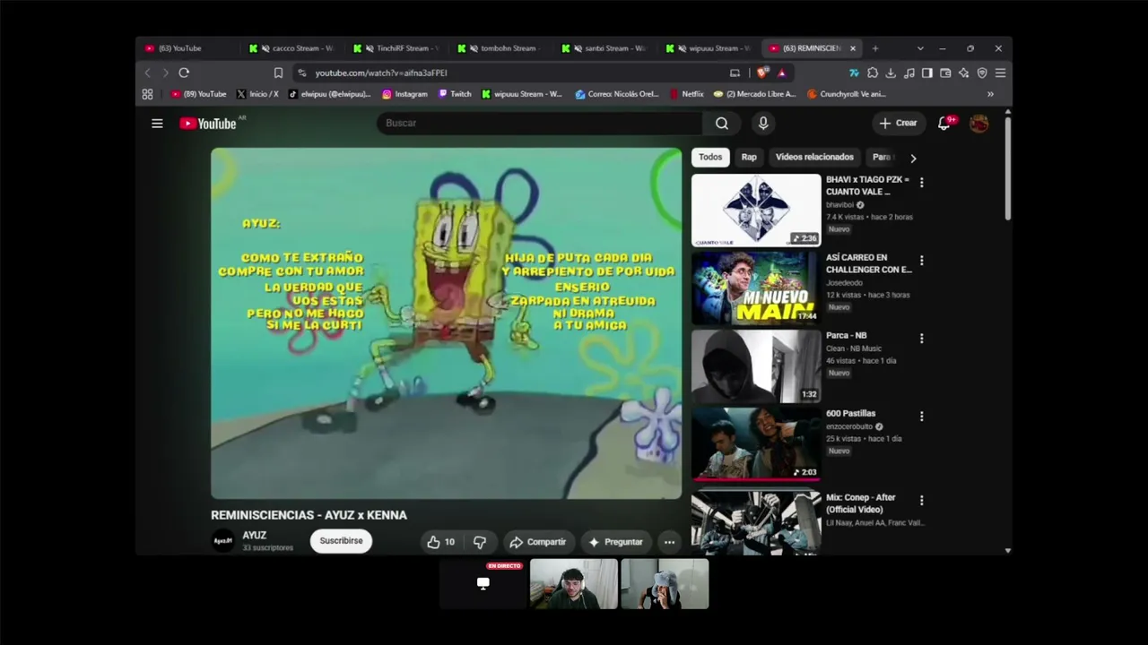Click the Brave Shields lion icon
The width and height of the screenshot is (1148, 645).
[762, 73]
